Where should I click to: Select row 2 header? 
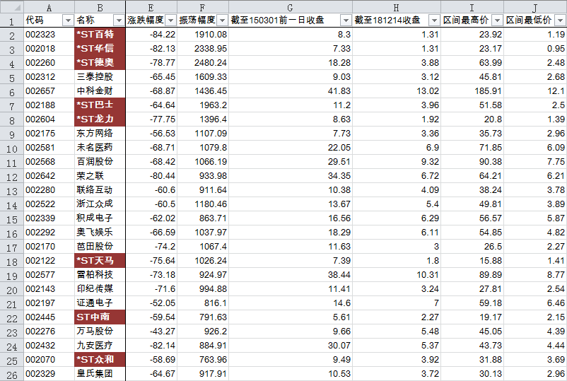click(12, 35)
